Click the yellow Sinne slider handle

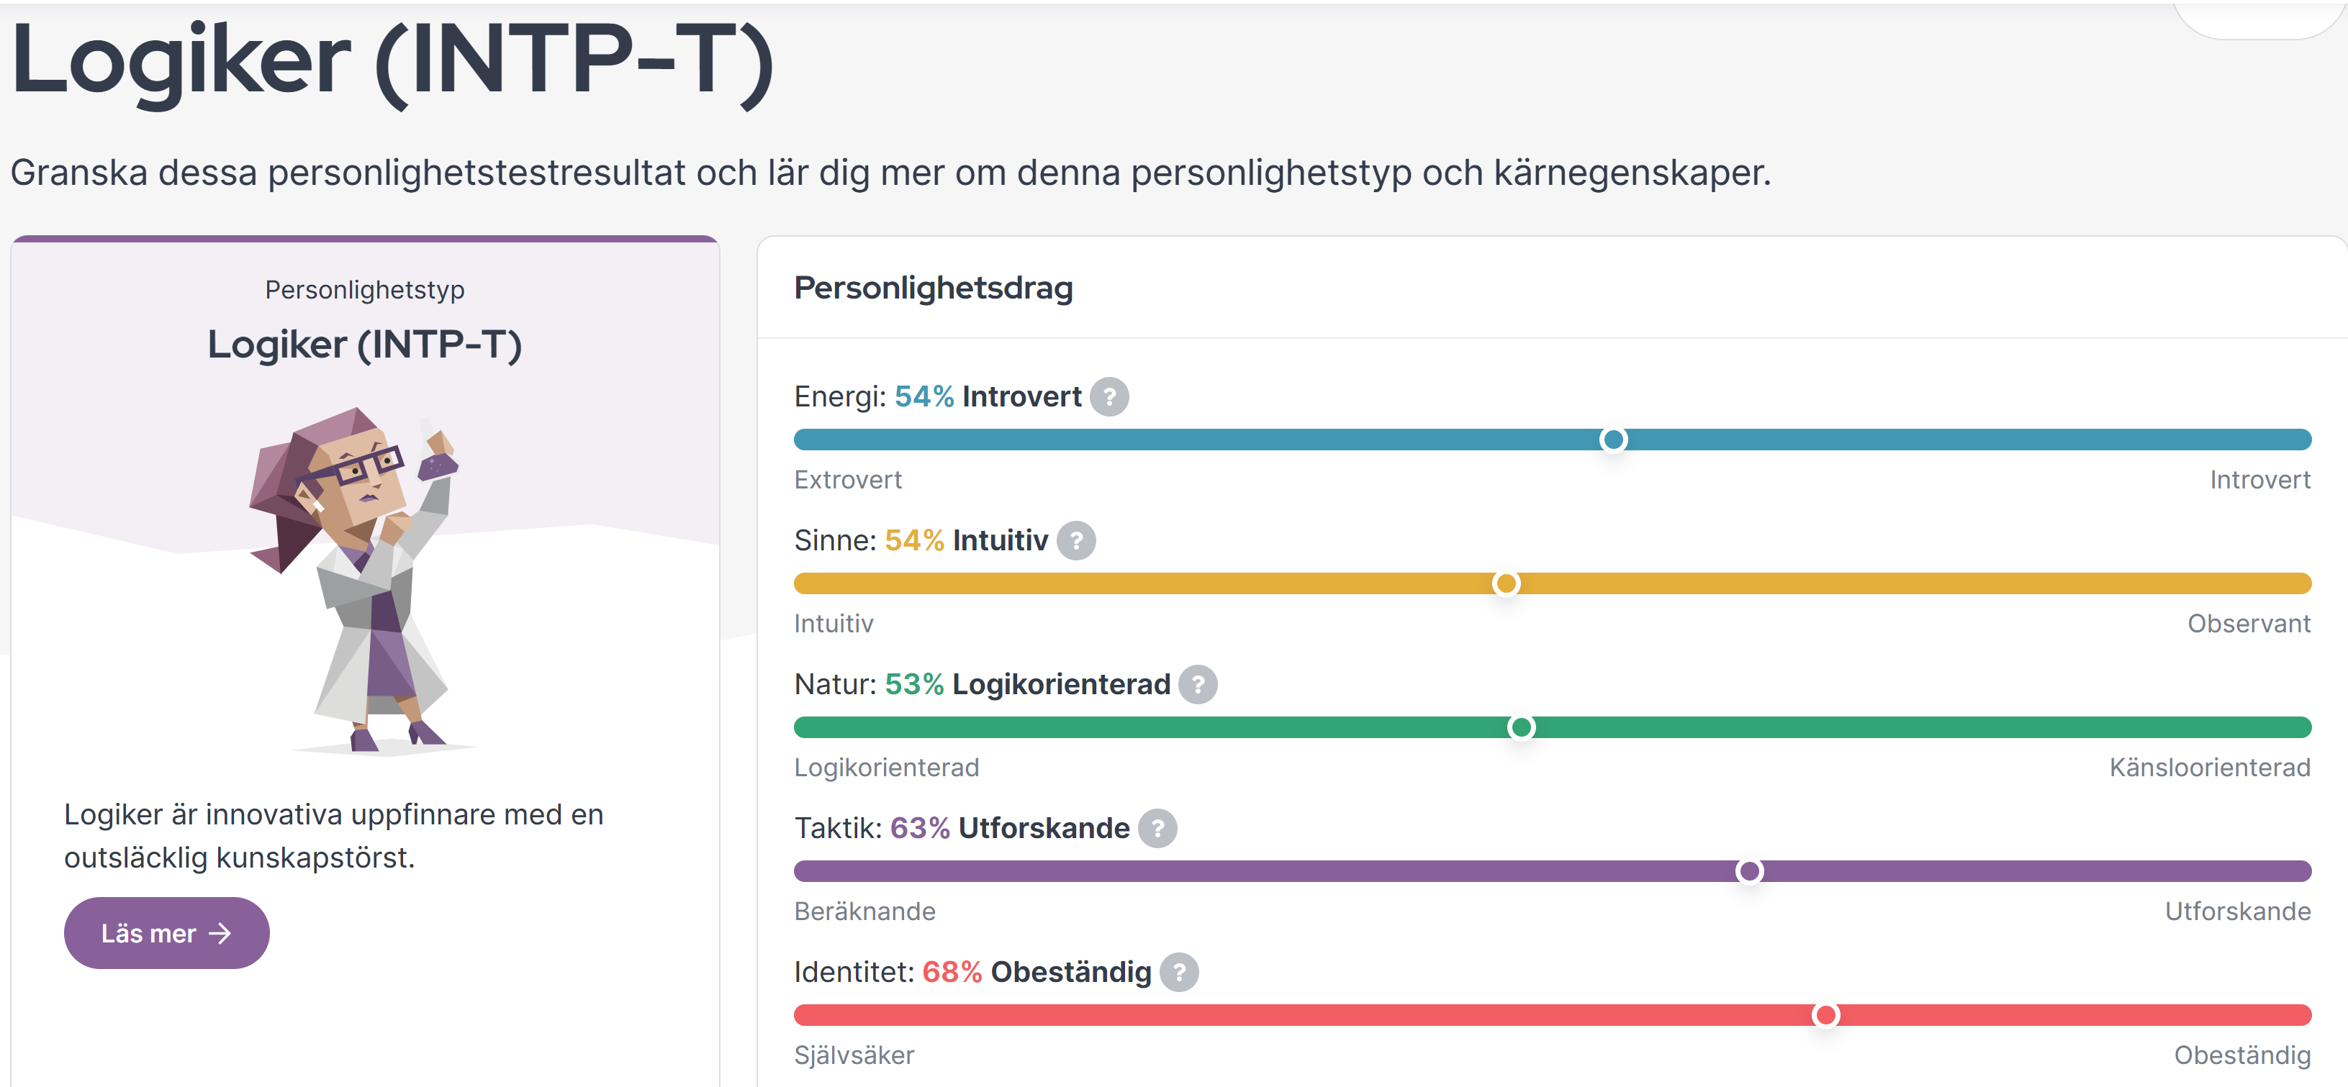tap(1506, 584)
